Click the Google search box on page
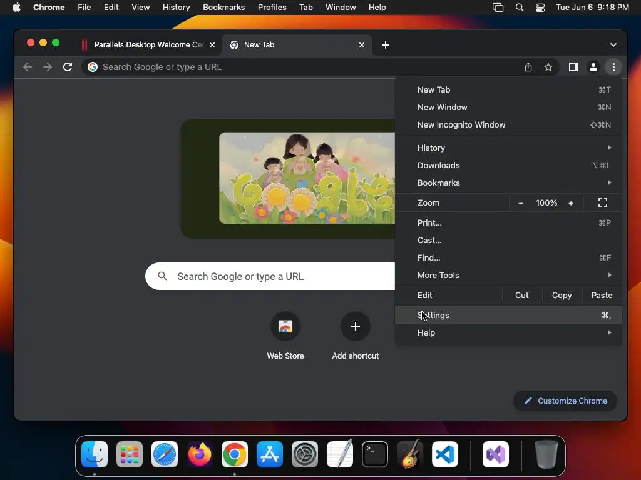 click(x=270, y=276)
